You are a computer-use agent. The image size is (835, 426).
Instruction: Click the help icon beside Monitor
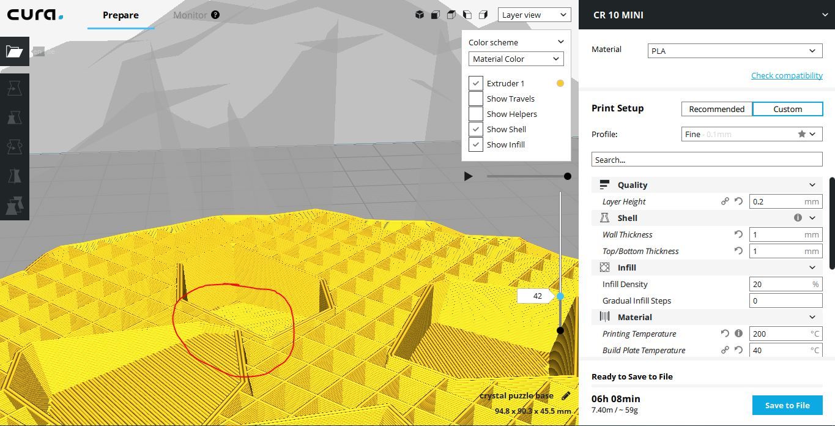[215, 15]
